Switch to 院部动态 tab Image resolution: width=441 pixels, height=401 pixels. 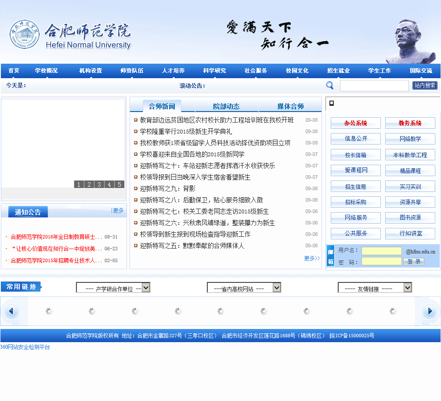coord(226,106)
